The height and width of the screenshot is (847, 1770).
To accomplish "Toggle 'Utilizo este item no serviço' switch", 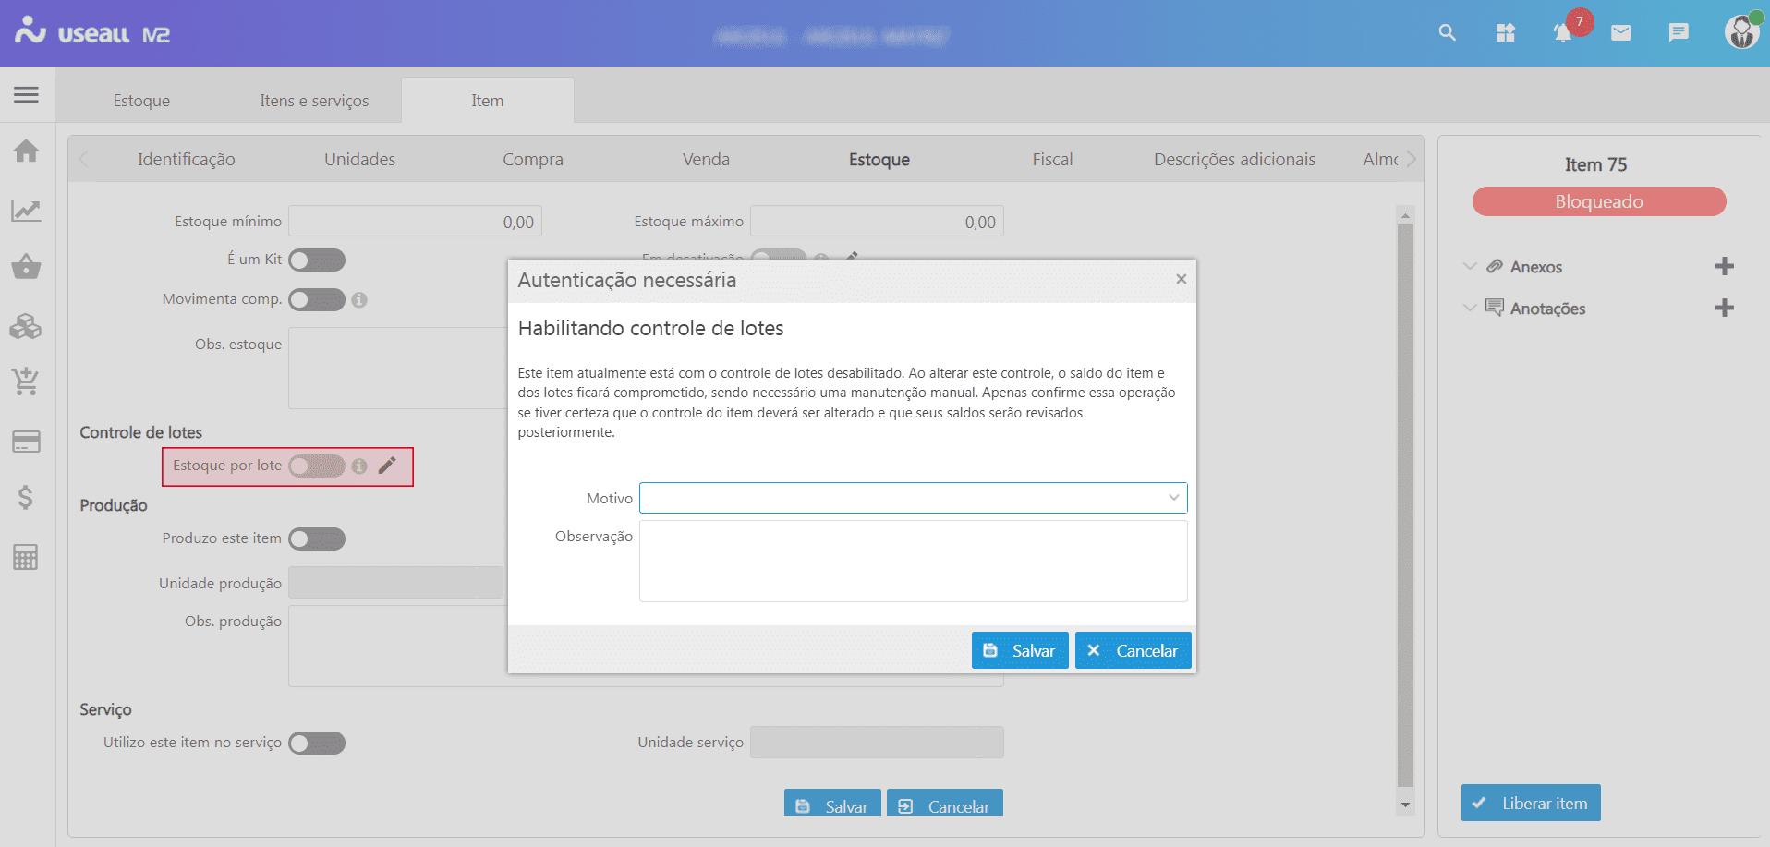I will (x=316, y=744).
